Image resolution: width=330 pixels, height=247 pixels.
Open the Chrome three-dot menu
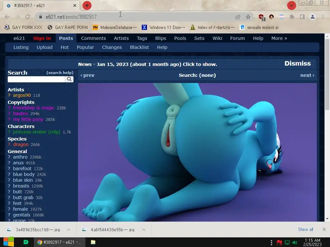point(323,17)
